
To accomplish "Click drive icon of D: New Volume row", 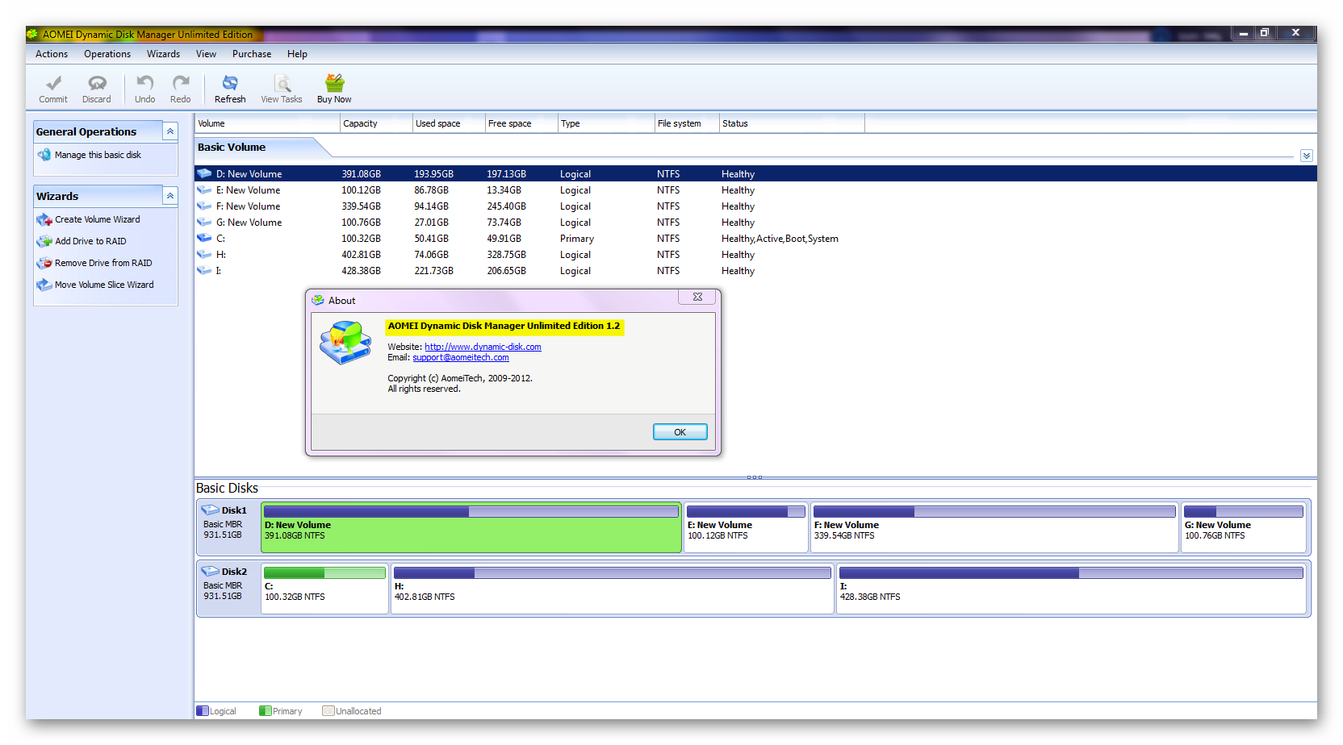I will coord(205,173).
